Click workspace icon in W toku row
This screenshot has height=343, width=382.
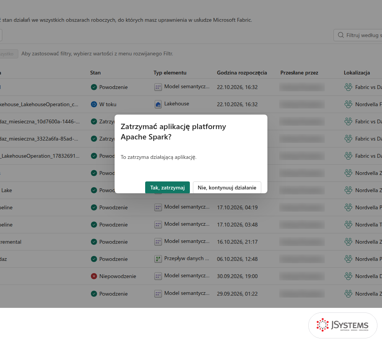click(348, 104)
